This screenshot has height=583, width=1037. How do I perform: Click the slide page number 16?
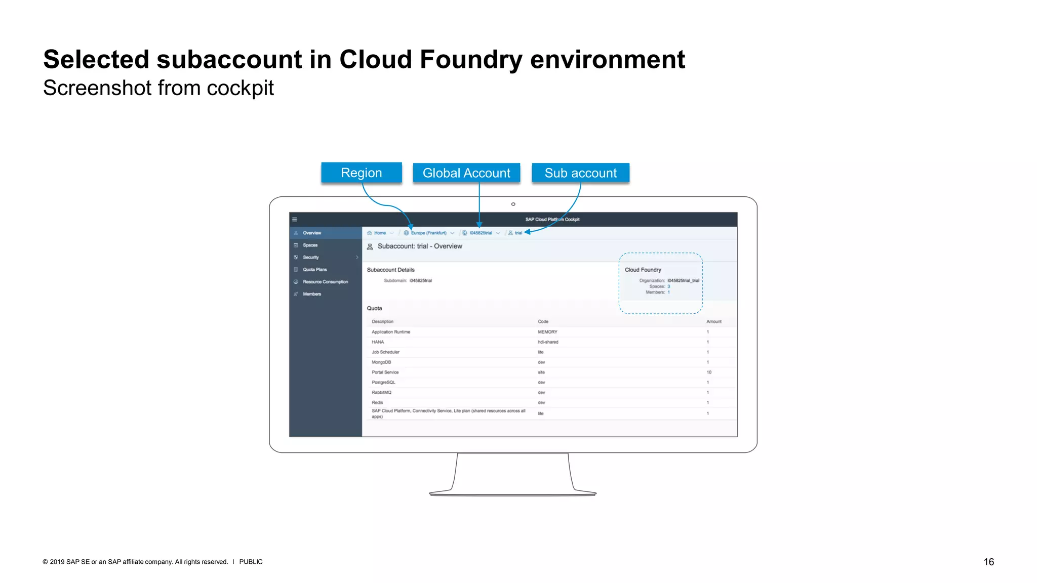pos(989,562)
